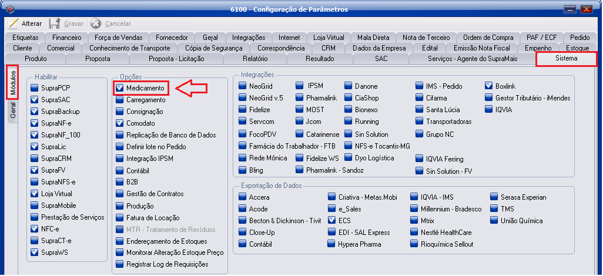
Task: Click the Alterar button label
Action: tap(32, 23)
